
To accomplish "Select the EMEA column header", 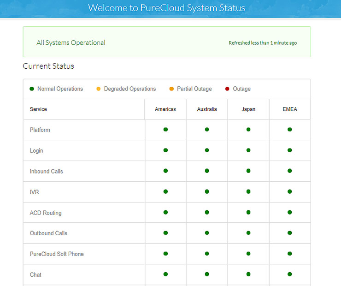I will tap(290, 109).
